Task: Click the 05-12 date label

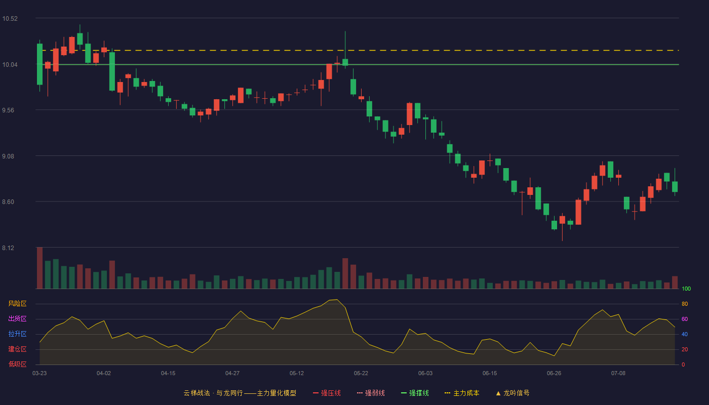Action: pyautogui.click(x=297, y=373)
